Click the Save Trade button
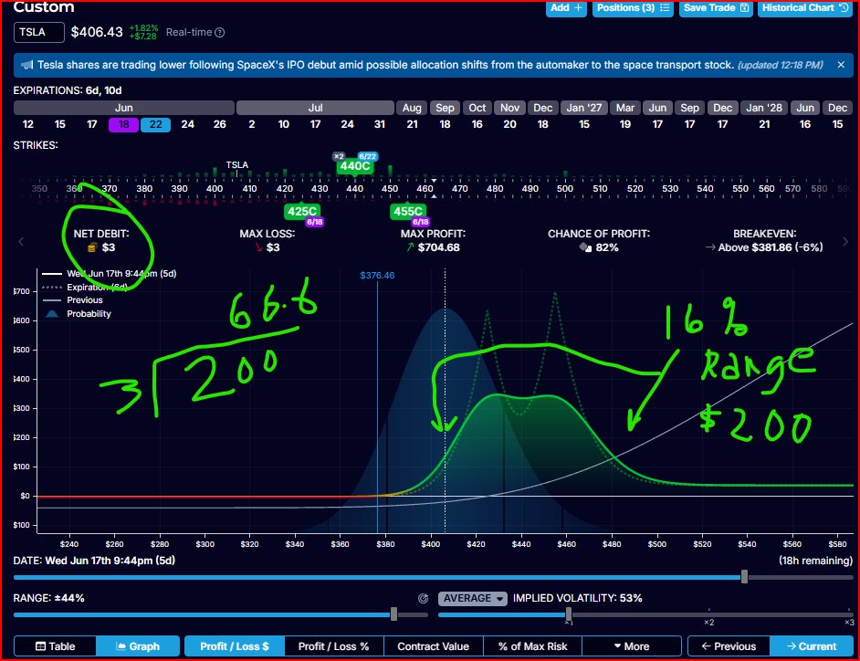The width and height of the screenshot is (860, 661). pos(716,8)
